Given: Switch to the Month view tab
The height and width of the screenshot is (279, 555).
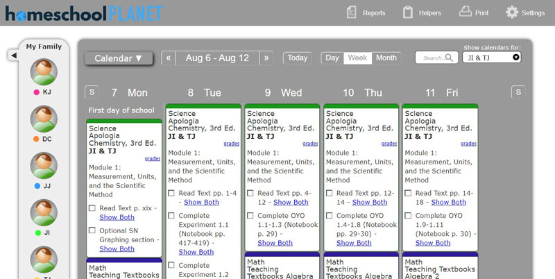Looking at the screenshot, I should (386, 58).
